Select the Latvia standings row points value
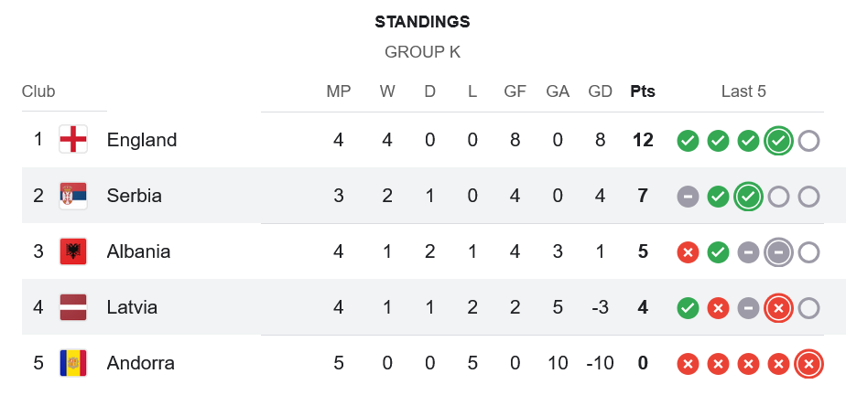This screenshot has width=846, height=406. (643, 307)
